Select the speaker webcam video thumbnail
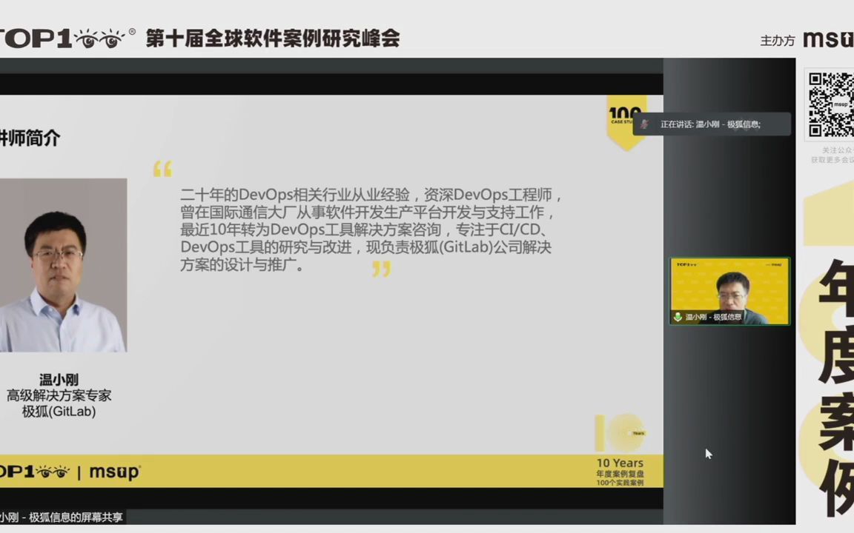This screenshot has width=854, height=533. coord(729,292)
